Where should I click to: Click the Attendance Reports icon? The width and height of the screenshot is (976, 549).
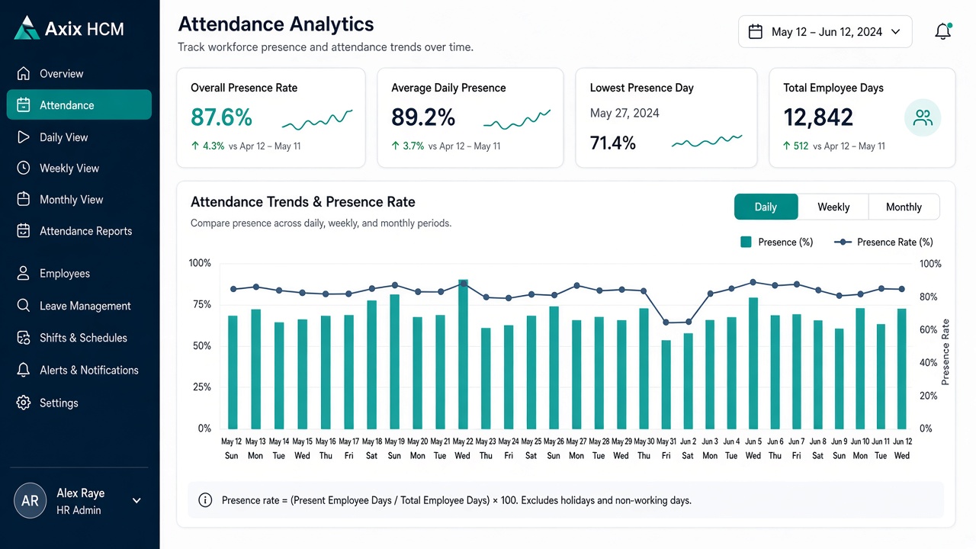coord(24,230)
